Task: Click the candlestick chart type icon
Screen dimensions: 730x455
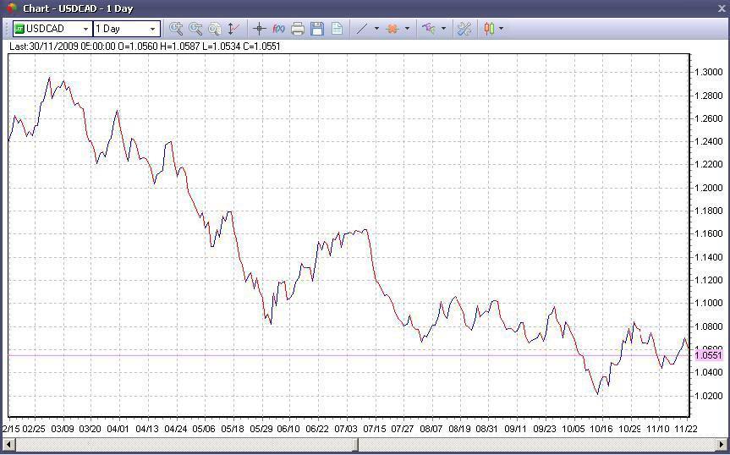Action: click(x=488, y=29)
